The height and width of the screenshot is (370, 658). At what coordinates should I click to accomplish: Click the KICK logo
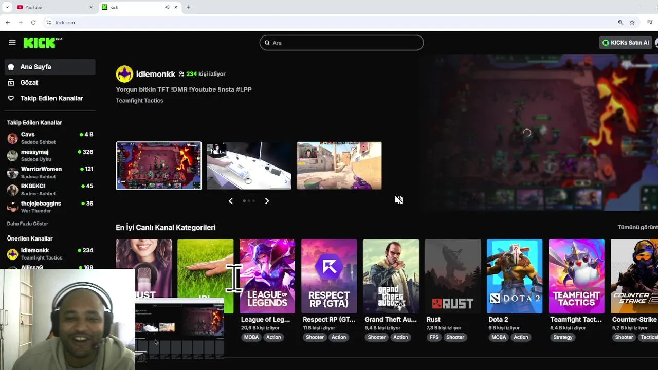coord(43,43)
